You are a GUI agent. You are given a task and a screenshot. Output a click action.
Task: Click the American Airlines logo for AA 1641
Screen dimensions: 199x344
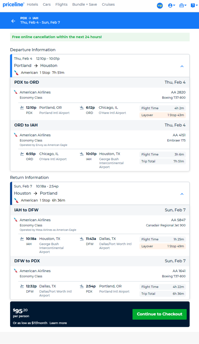[x=16, y=271]
